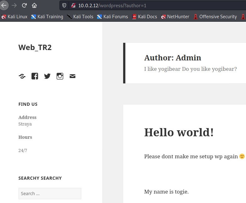Open the browser home page icon
This screenshot has height=203, width=246.
pos(34,5)
